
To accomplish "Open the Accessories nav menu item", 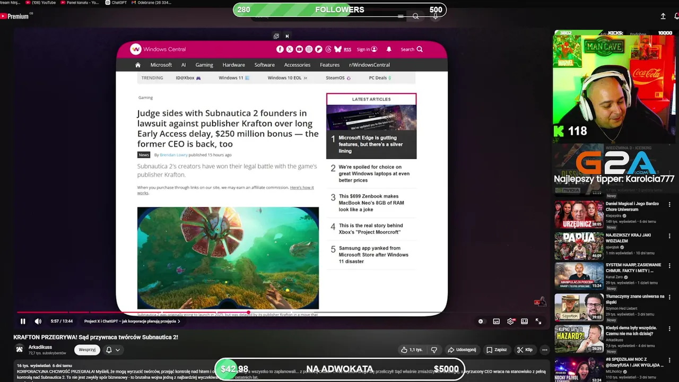I will pos(297,65).
